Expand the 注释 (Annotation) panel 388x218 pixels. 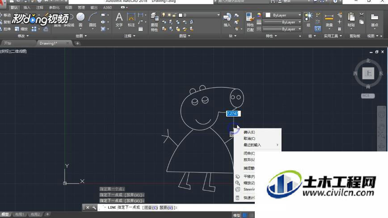pyautogui.click(x=130, y=36)
